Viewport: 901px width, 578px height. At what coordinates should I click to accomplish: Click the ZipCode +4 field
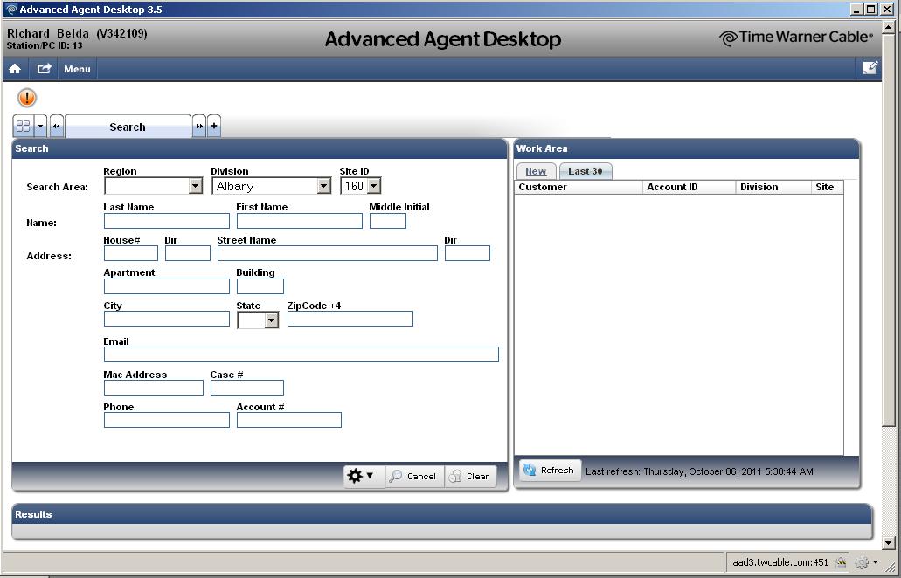(x=350, y=319)
